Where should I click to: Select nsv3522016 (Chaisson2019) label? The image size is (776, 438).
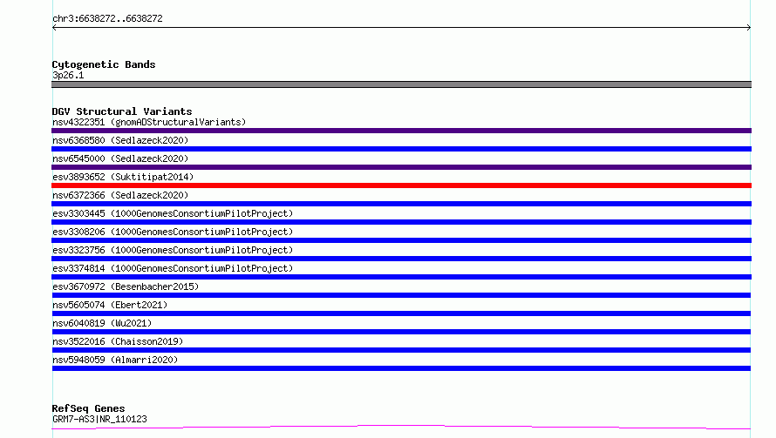click(x=118, y=341)
